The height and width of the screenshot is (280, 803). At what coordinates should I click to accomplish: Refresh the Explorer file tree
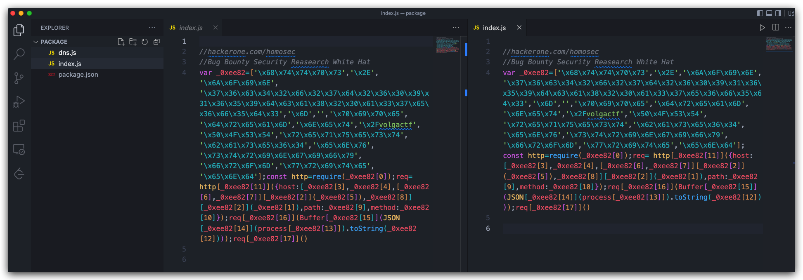point(144,42)
